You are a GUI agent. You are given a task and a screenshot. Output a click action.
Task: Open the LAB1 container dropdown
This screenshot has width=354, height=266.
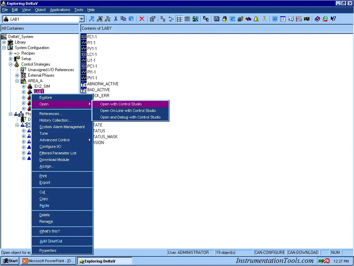click(x=82, y=19)
